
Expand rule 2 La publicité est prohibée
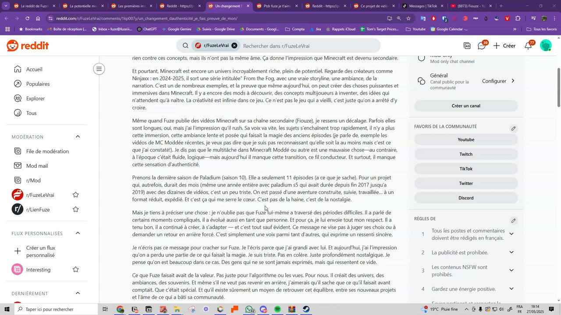point(511,252)
